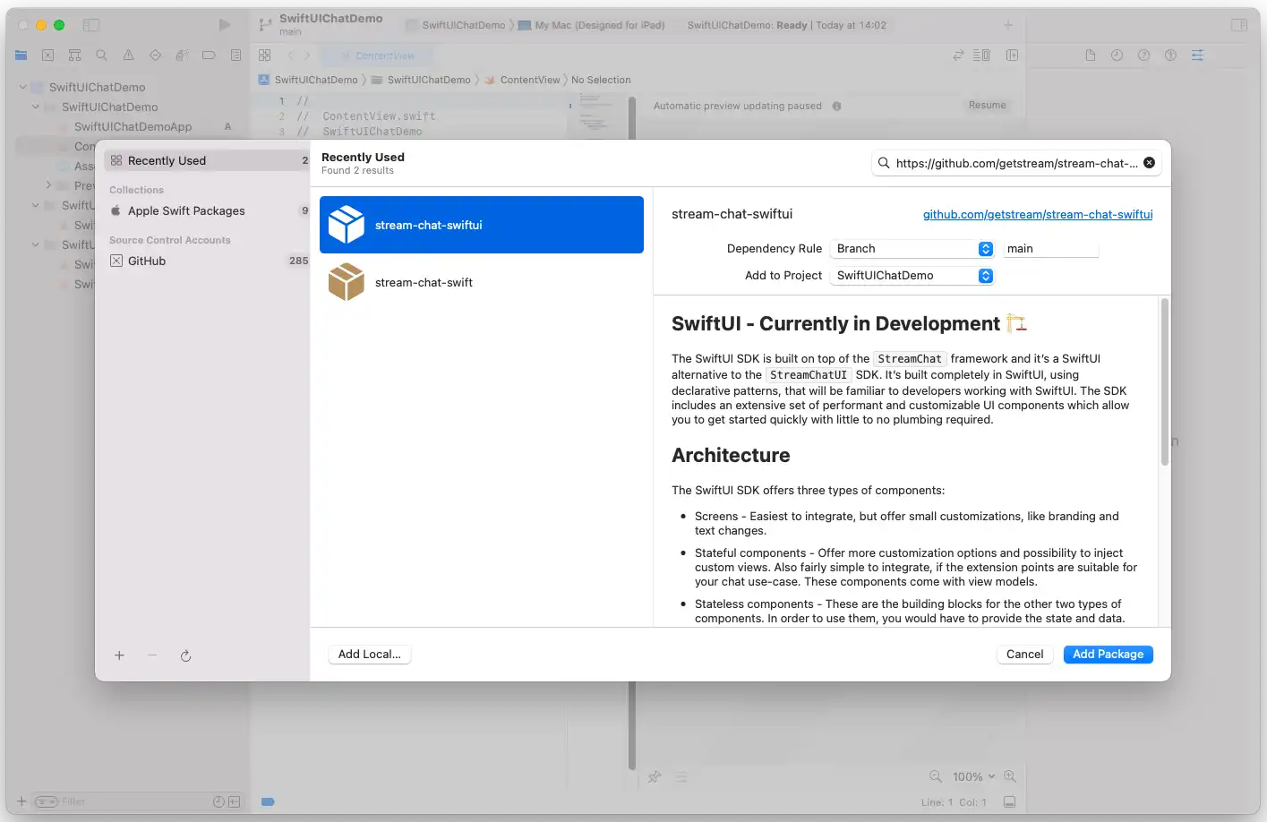This screenshot has width=1267, height=822.
Task: Open Source Control navigator
Action: 47,56
